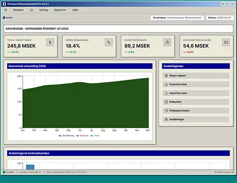Open the Fil menu
This screenshot has width=237, height=183.
[6, 10]
